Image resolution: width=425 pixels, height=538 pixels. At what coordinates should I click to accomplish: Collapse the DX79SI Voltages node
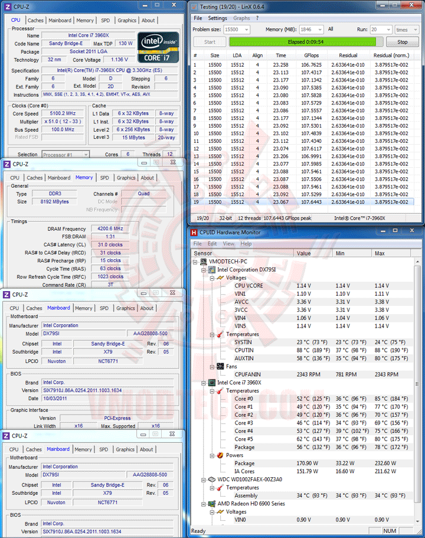click(x=212, y=278)
